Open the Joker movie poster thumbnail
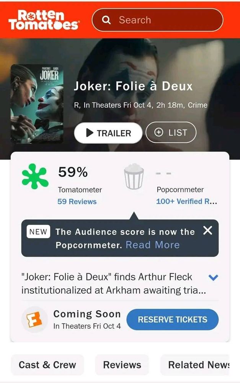 [x=37, y=104]
